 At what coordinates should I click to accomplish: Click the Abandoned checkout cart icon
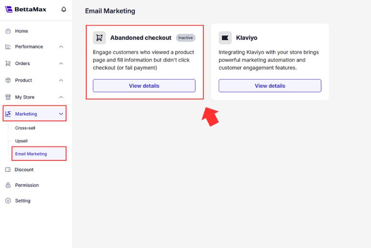[99, 38]
